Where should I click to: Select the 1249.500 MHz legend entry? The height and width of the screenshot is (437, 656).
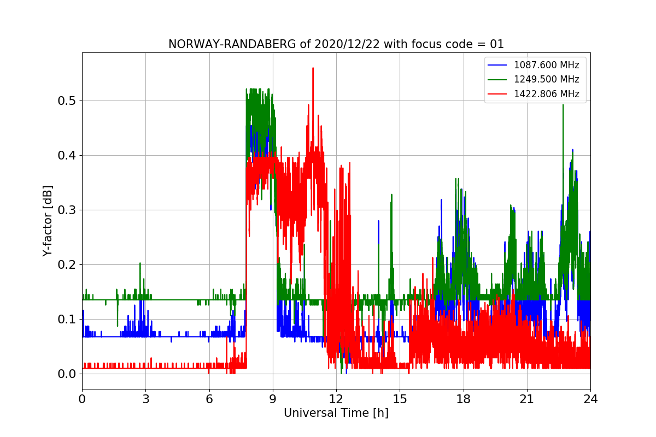(x=535, y=79)
